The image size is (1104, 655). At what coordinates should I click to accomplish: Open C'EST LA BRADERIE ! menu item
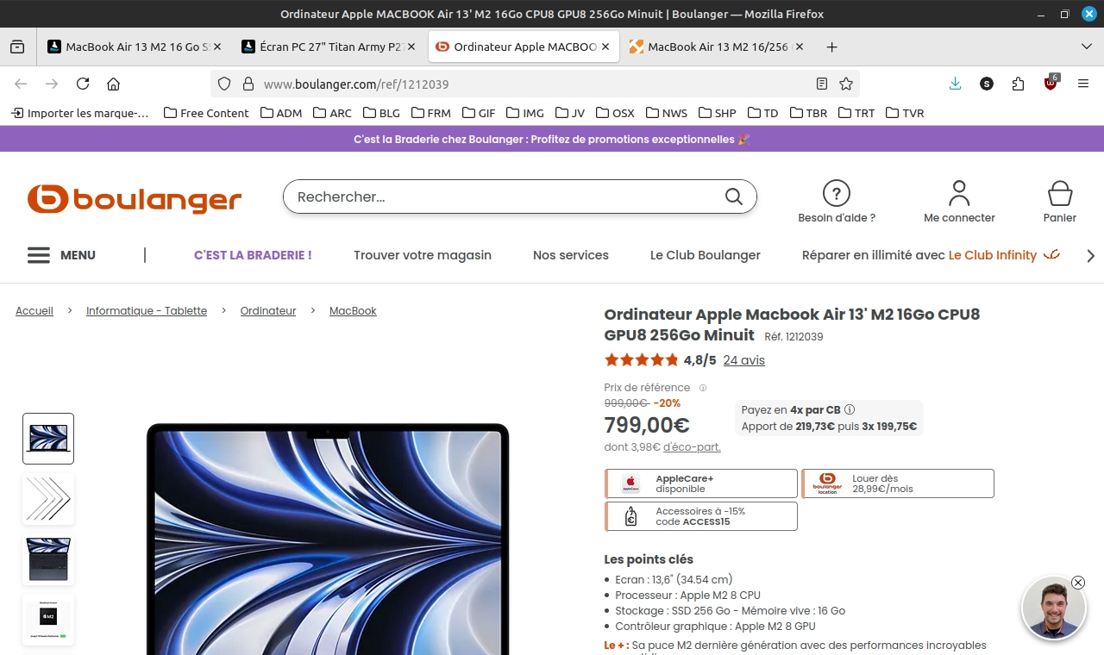pos(253,255)
